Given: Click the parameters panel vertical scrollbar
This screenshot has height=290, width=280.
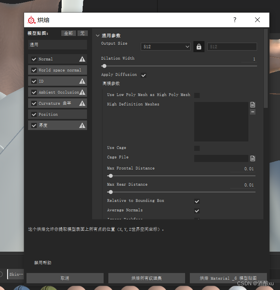Looking at the screenshot, I should (265, 68).
